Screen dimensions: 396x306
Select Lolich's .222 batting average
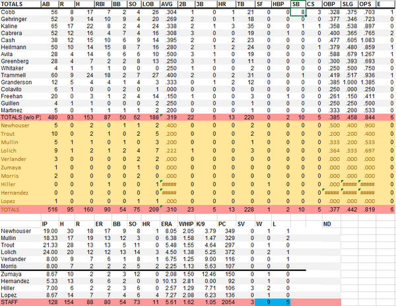[169, 151]
